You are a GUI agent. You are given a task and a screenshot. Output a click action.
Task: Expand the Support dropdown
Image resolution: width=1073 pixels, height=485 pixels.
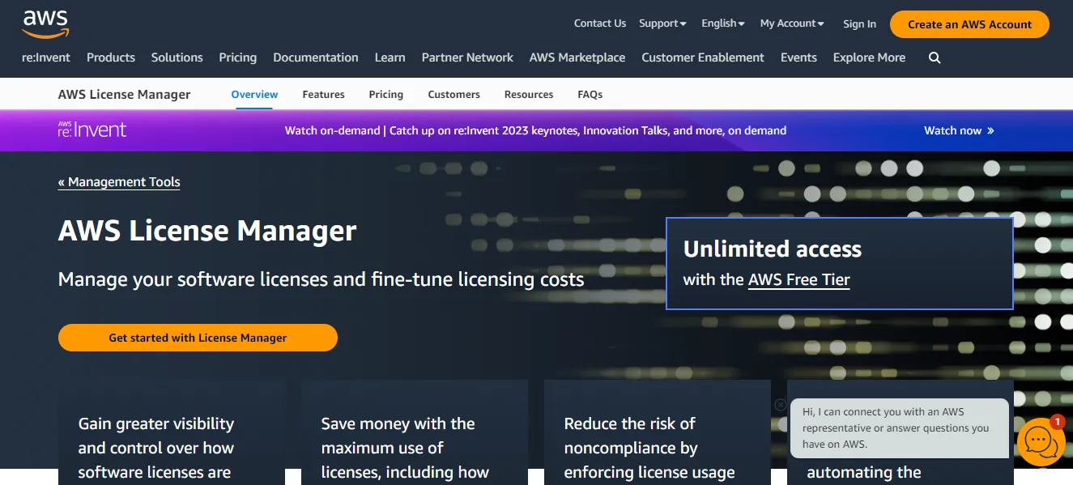(x=662, y=23)
